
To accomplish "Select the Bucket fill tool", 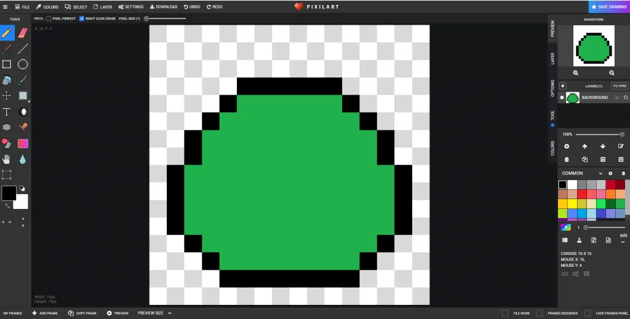I will [6, 81].
